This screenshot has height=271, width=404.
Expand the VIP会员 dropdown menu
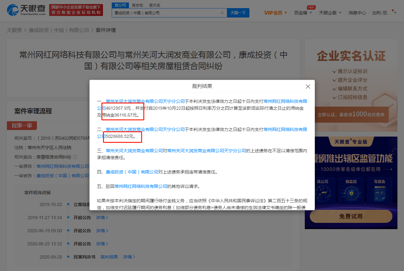pyautogui.click(x=275, y=13)
